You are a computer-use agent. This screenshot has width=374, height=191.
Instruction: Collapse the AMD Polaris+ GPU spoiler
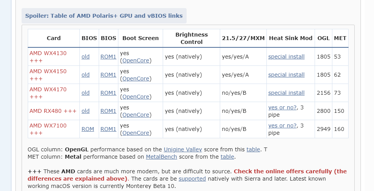point(104,16)
